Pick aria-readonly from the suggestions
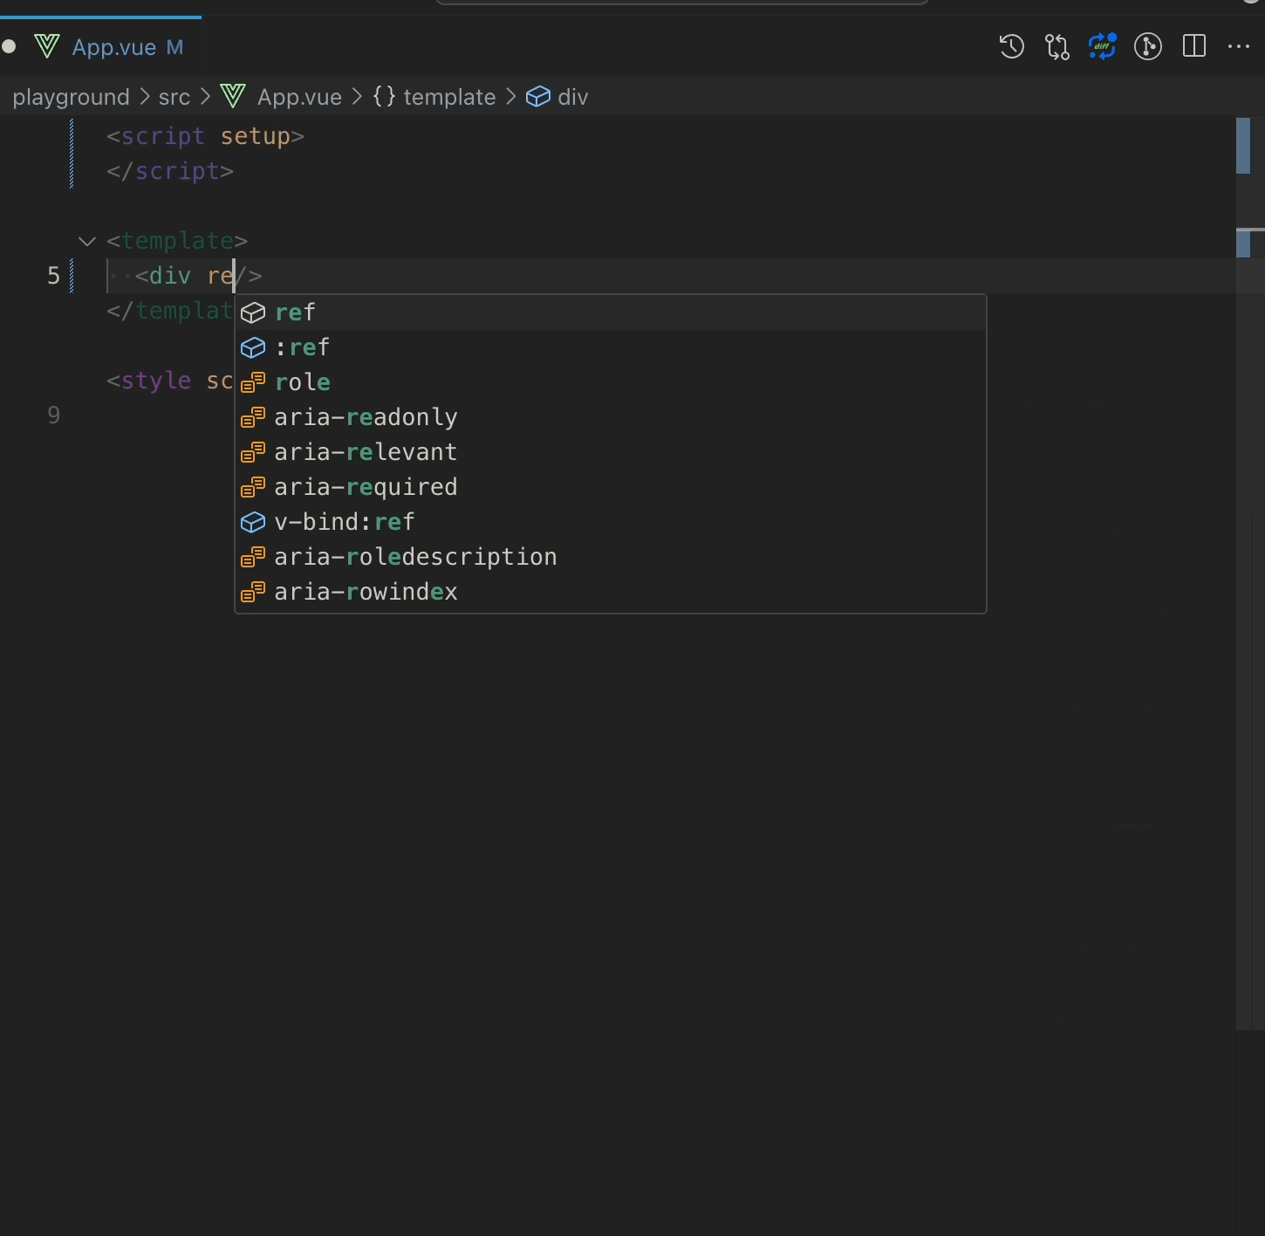This screenshot has width=1265, height=1236. point(366,417)
